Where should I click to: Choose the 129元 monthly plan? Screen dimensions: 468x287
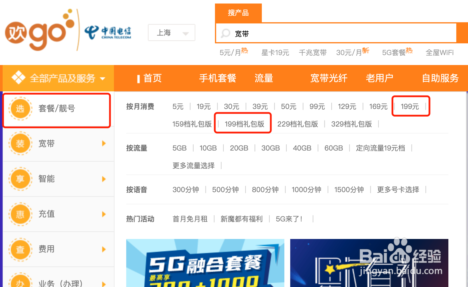click(347, 107)
